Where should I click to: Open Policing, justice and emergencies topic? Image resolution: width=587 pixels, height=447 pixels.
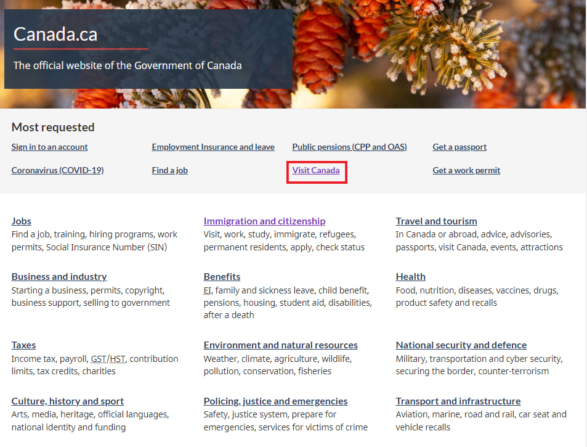pos(275,401)
